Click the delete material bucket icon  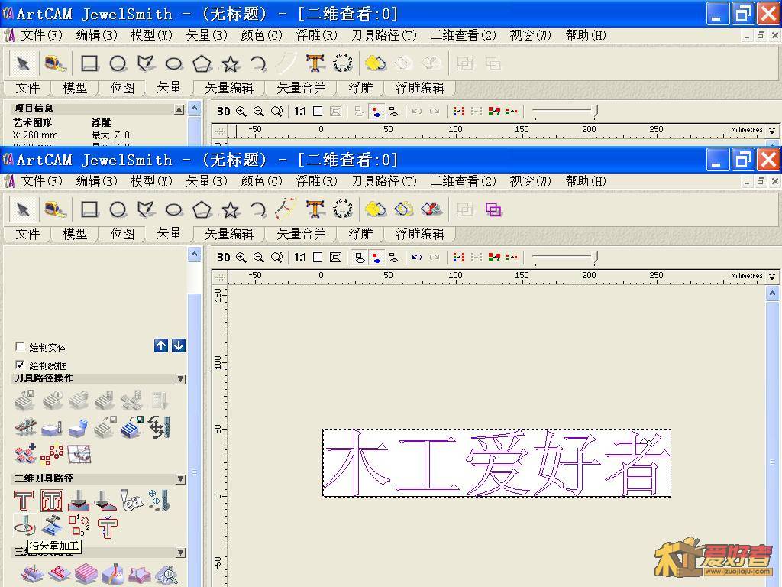79,428
